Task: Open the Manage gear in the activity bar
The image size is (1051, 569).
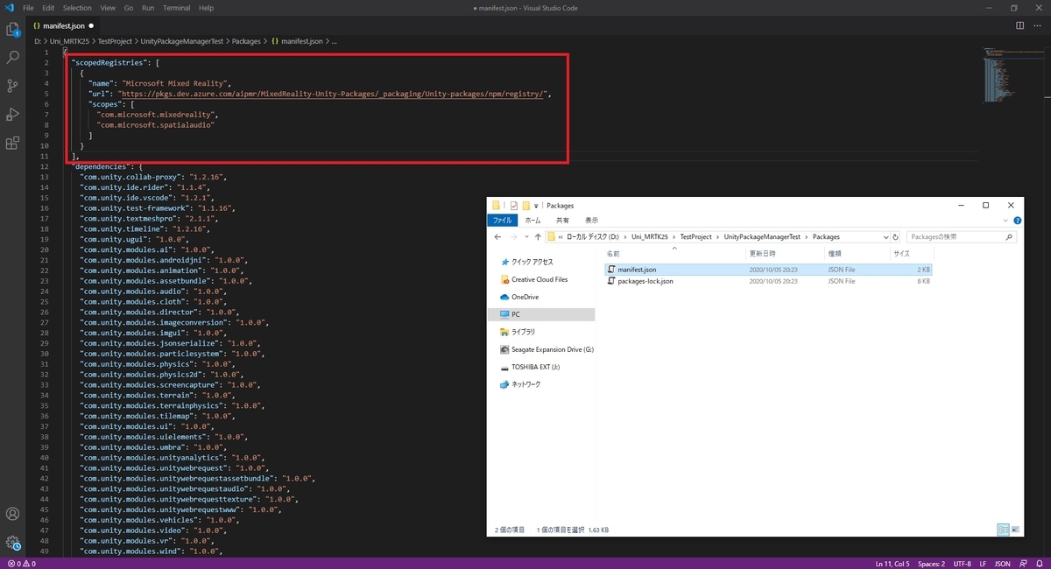Action: pos(13,542)
